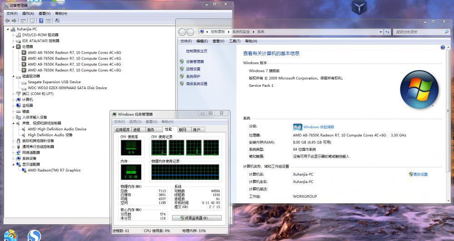
Task: Click the CPU 使用率 gauge in Task Manager
Action: click(131, 148)
